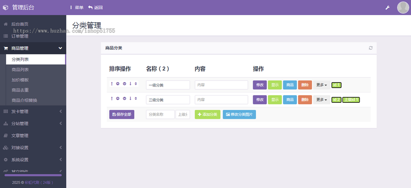This screenshot has height=188, width=411.
Task: Click the 修改分类图片 button
Action: pyautogui.click(x=239, y=114)
